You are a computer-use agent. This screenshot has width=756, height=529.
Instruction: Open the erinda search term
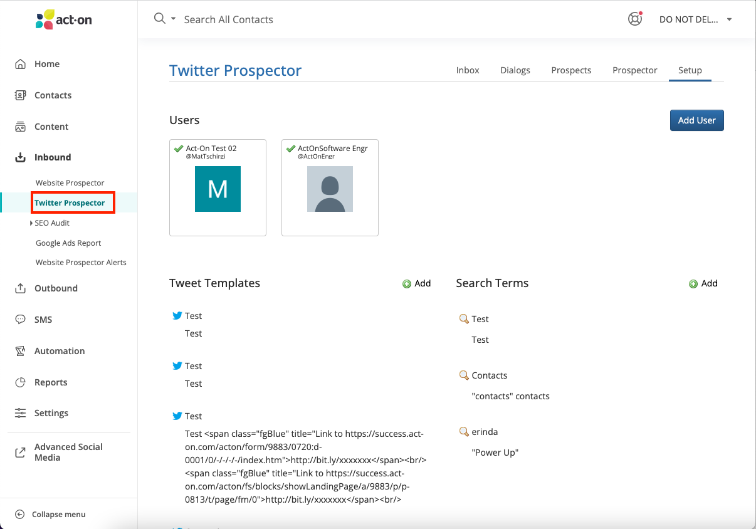pyautogui.click(x=485, y=432)
